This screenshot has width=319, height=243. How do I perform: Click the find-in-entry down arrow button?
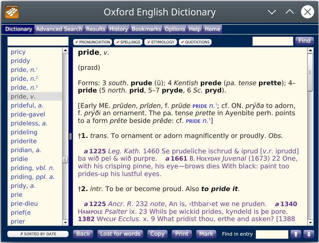point(309,234)
